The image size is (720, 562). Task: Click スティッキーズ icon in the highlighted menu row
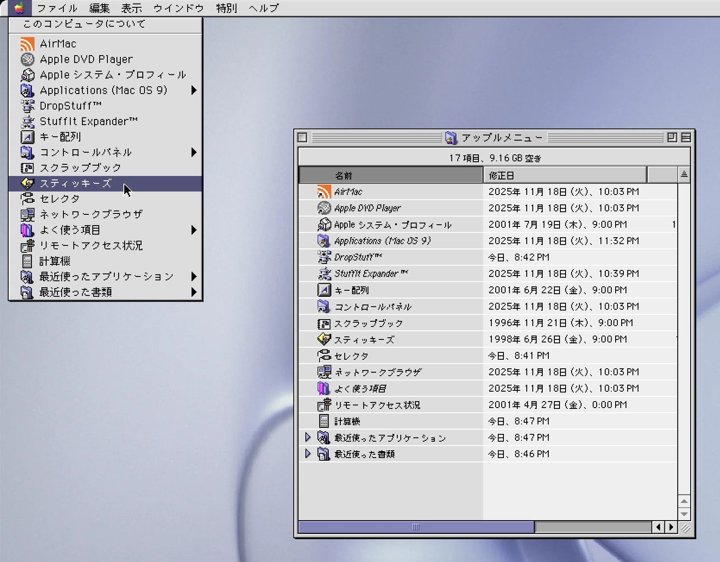tap(27, 184)
